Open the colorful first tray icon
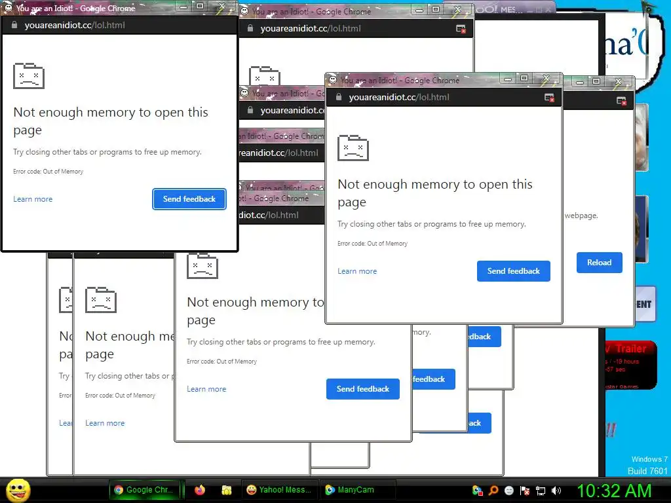 [478, 491]
